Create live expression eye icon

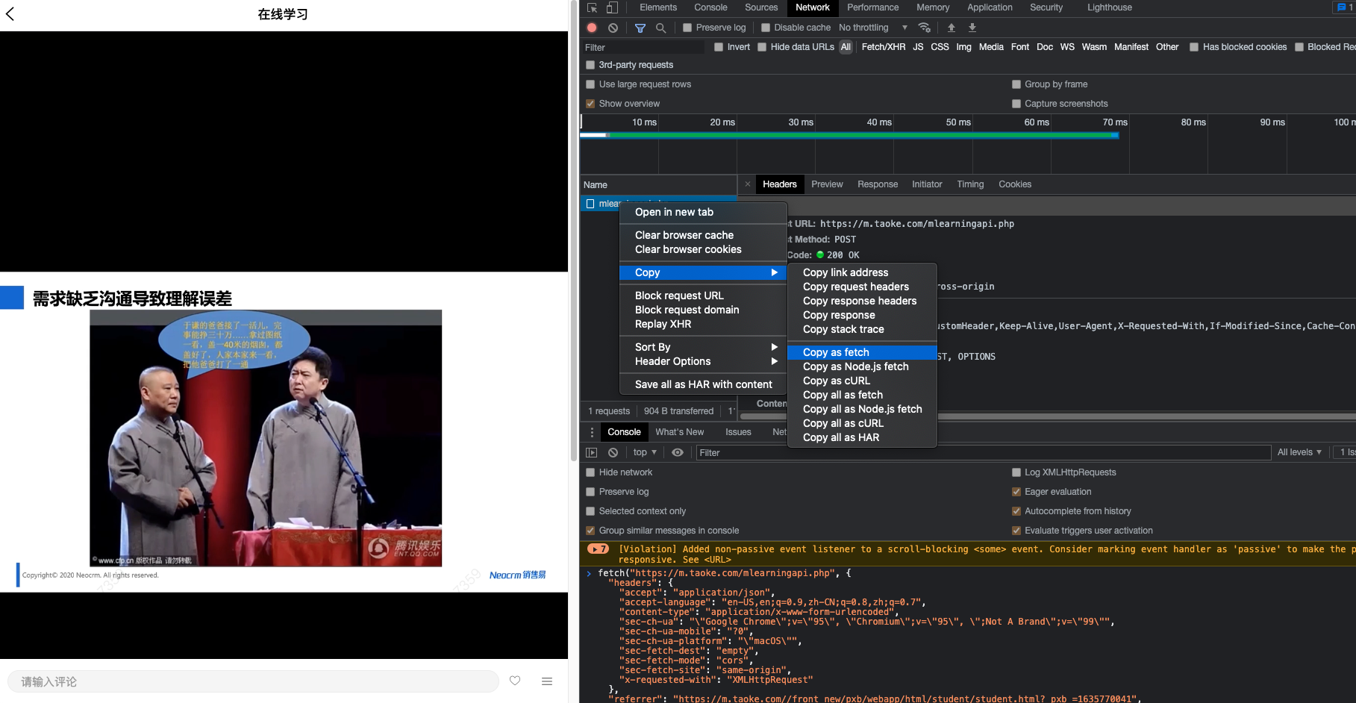(x=678, y=452)
